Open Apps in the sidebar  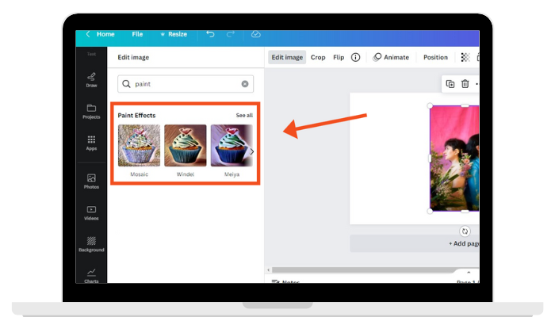click(91, 143)
